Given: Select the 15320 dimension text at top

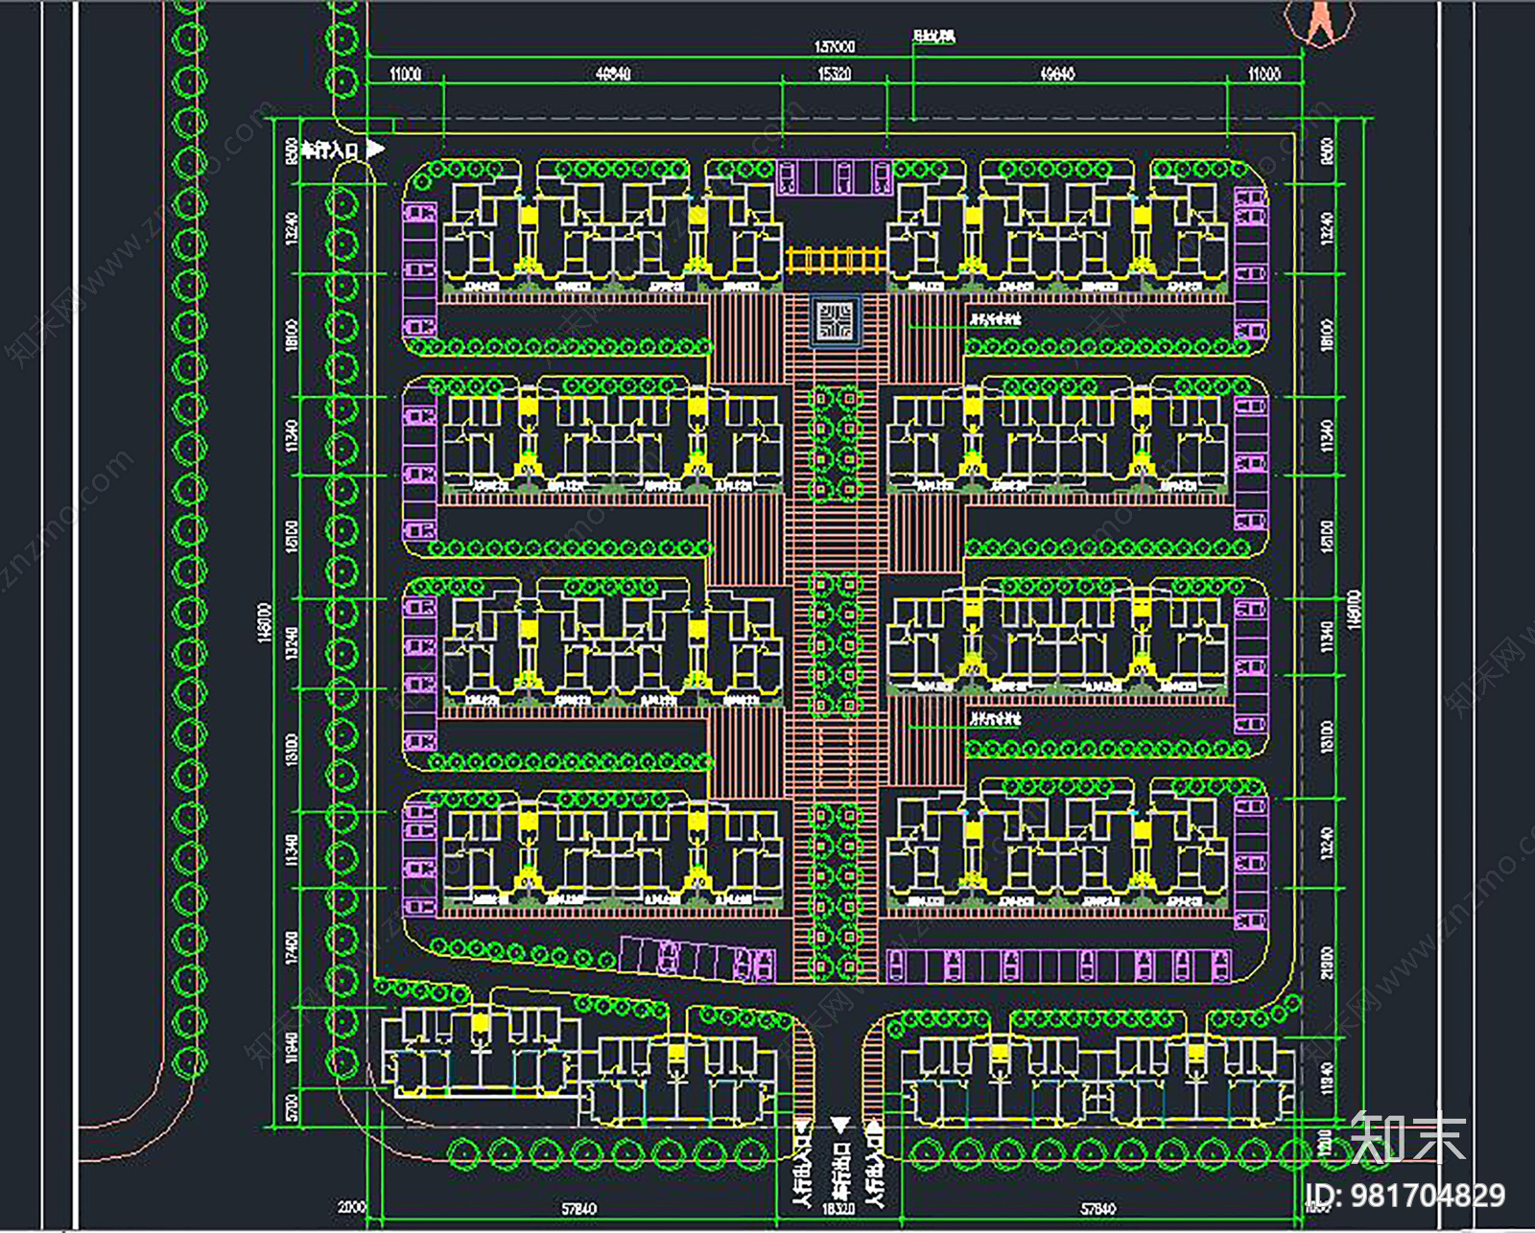Looking at the screenshot, I should pyautogui.click(x=834, y=74).
